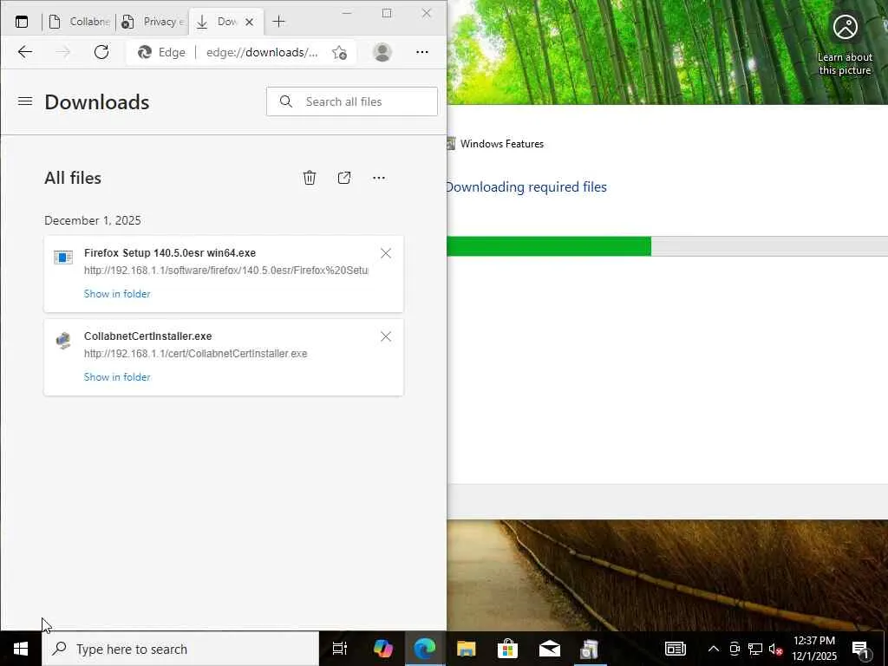
Task: Open the Downloads hamburger menu
Action: pos(25,101)
